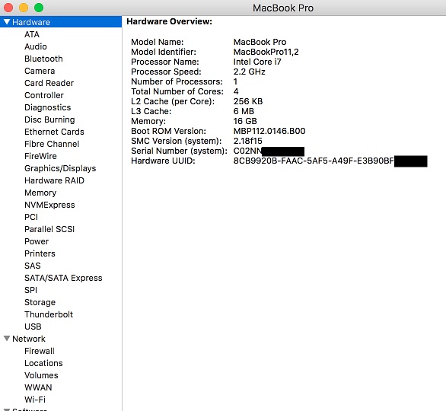The image size is (446, 411).
Task: Select Bluetooth in the sidebar
Action: 43,59
